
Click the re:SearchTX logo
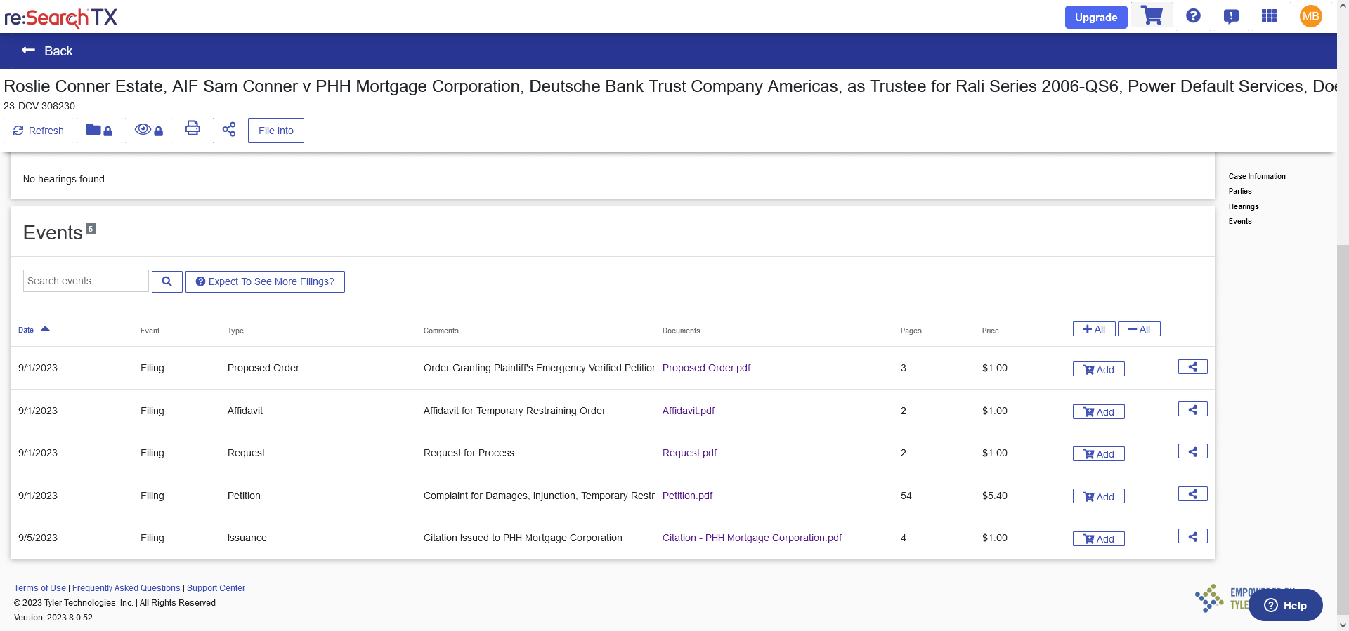pyautogui.click(x=61, y=18)
